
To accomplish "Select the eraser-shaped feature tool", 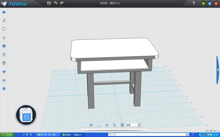I will coord(4,37).
